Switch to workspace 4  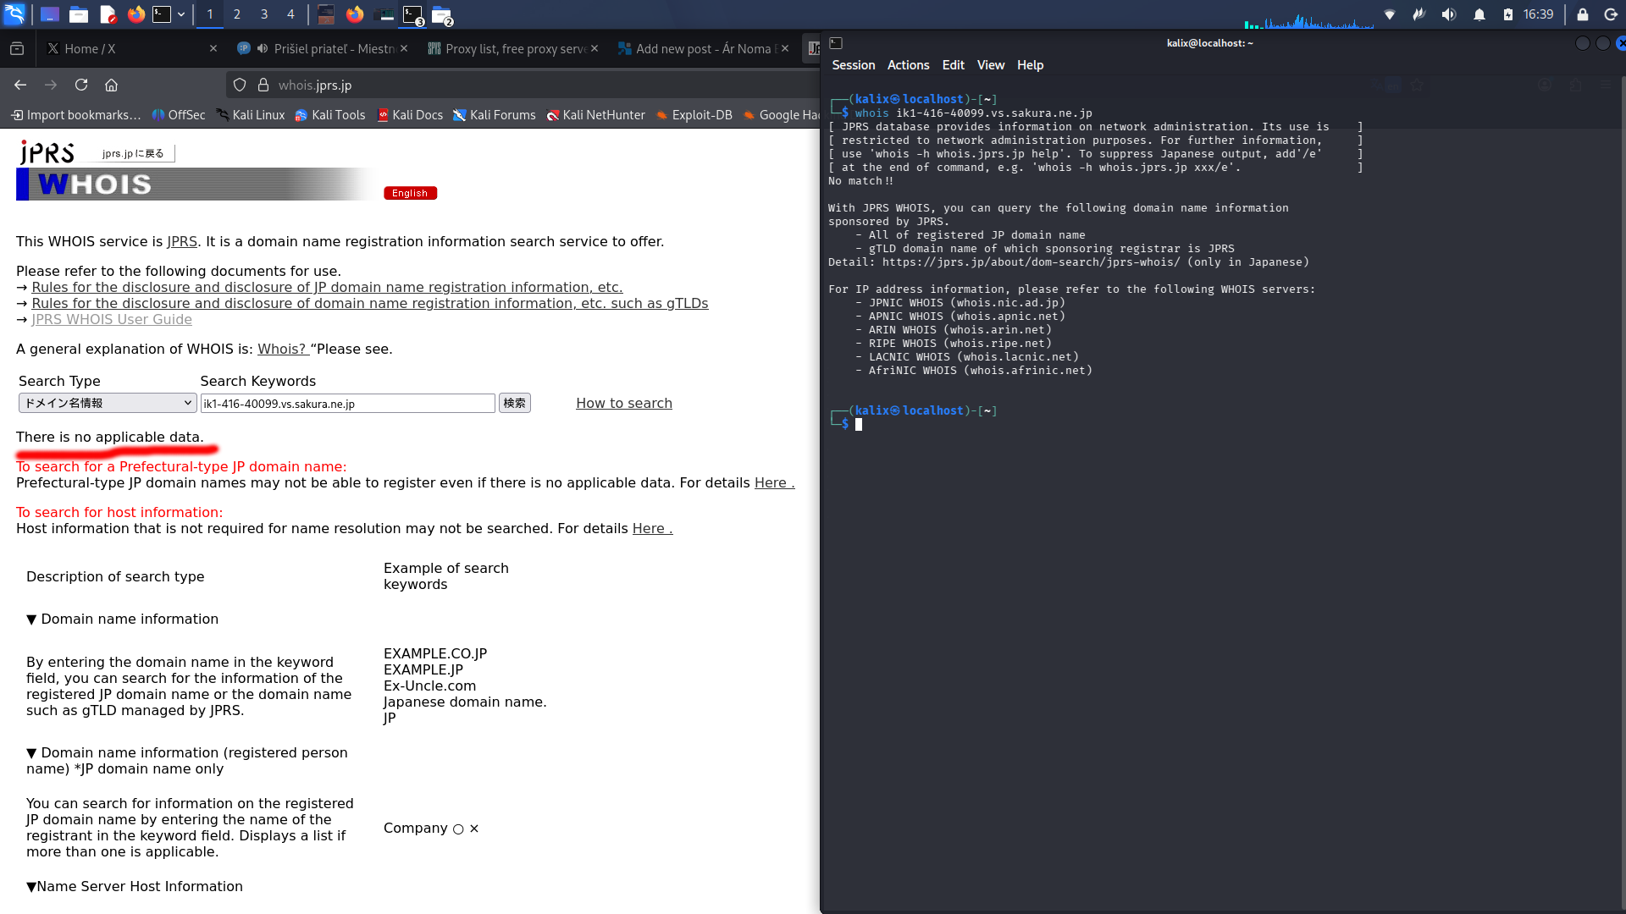tap(290, 14)
